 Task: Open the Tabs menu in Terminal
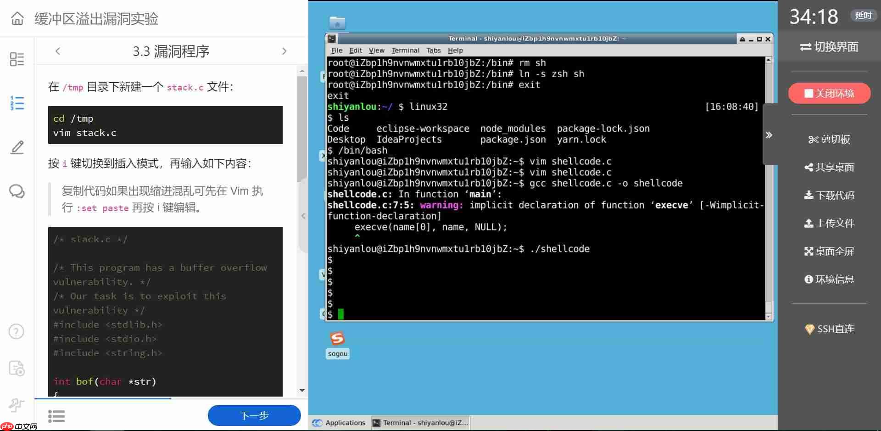[433, 50]
